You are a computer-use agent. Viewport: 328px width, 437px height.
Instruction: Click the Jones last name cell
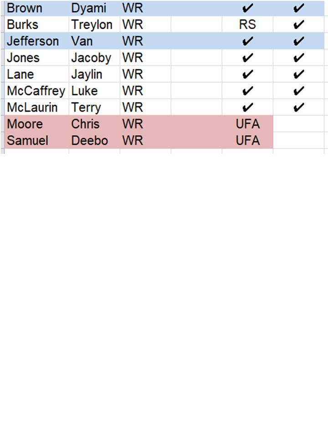(x=23, y=58)
